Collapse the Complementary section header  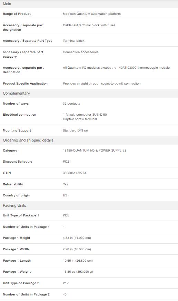(89, 93)
